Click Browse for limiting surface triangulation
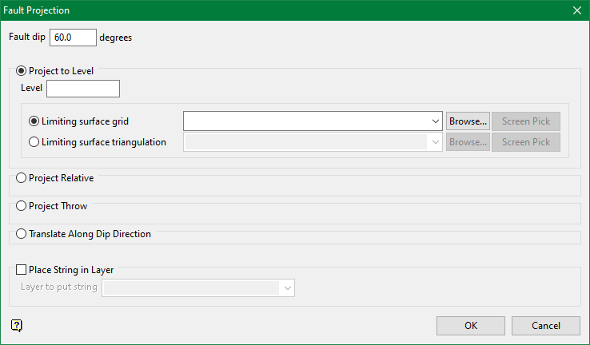 coord(468,142)
